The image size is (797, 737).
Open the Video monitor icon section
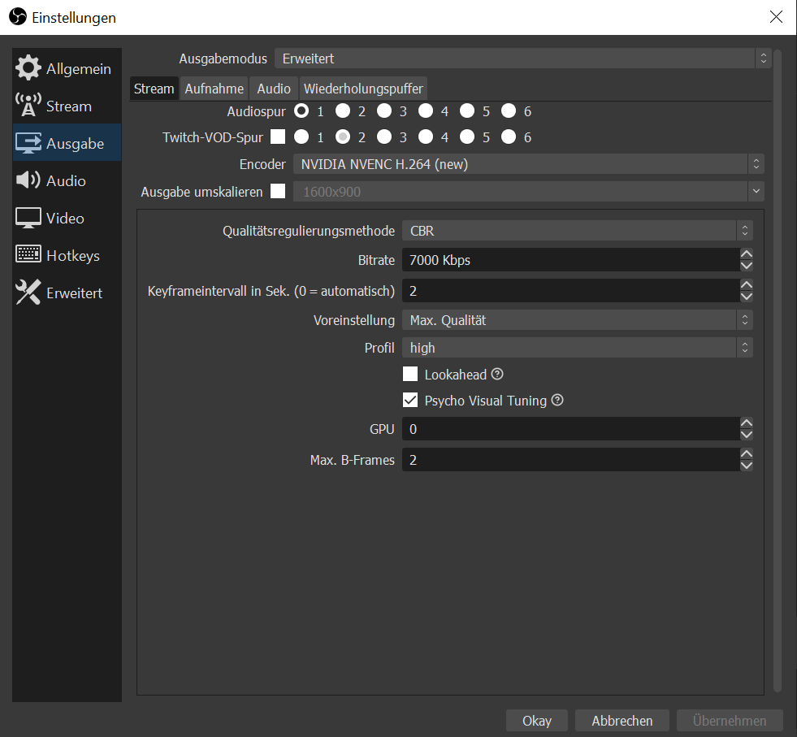28,219
